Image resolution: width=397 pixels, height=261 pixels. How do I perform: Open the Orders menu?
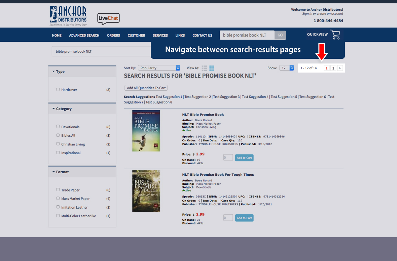pyautogui.click(x=113, y=35)
